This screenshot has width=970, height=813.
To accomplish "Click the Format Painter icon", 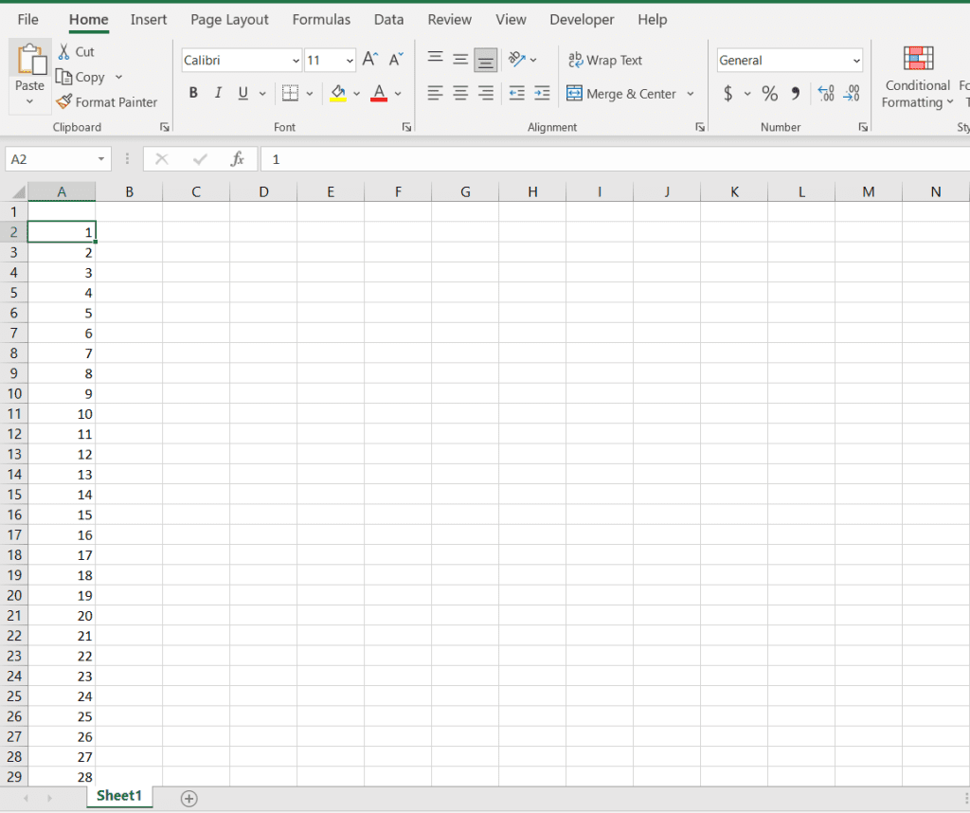I will click(66, 101).
